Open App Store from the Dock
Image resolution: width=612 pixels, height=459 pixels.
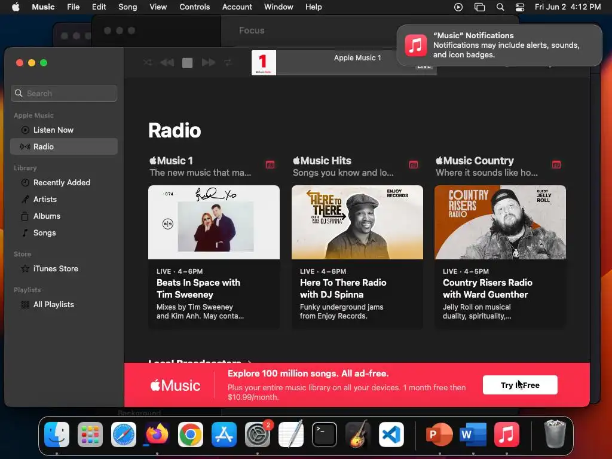(224, 434)
